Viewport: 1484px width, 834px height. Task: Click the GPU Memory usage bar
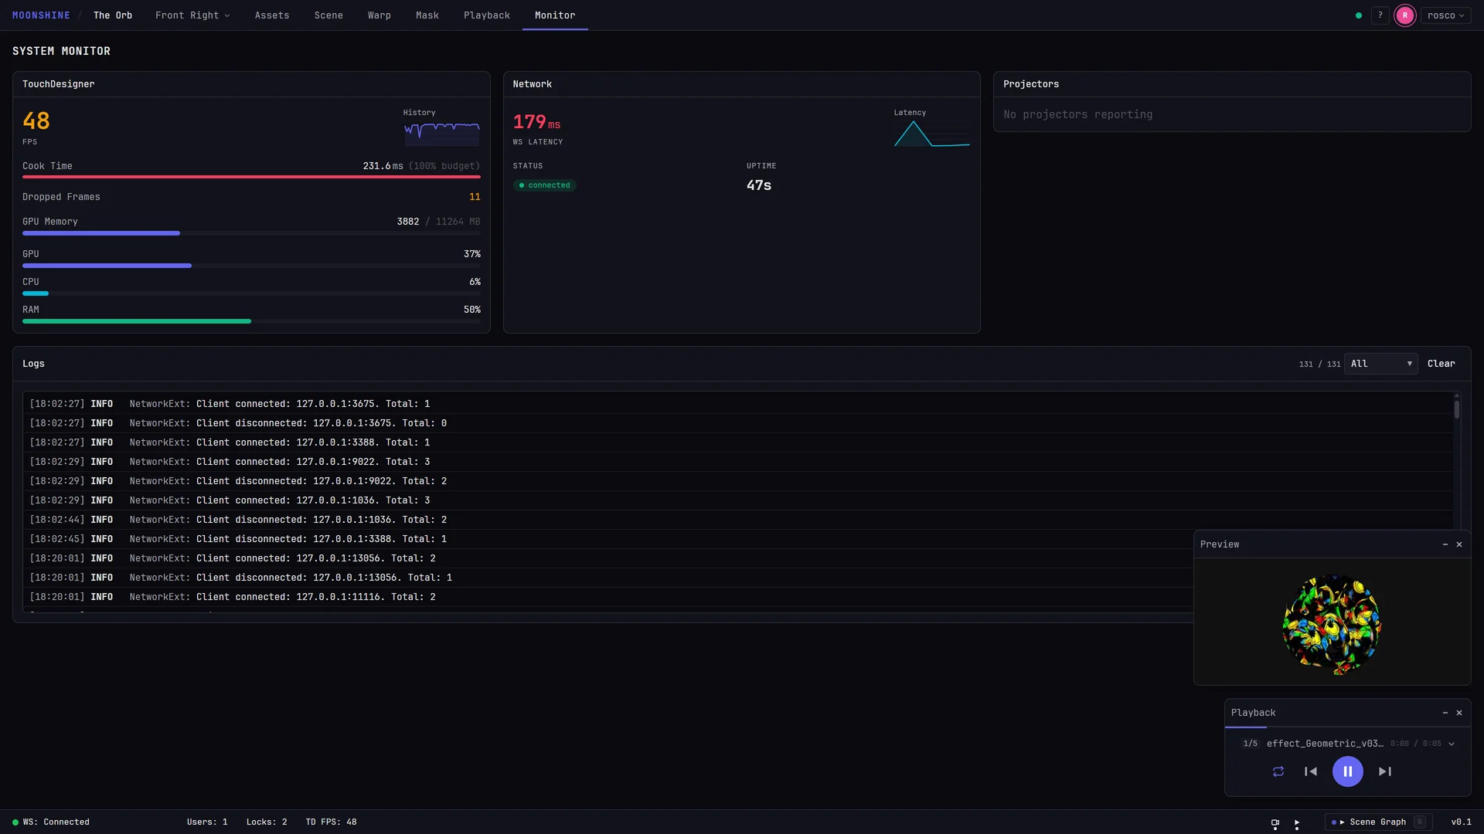click(x=251, y=233)
